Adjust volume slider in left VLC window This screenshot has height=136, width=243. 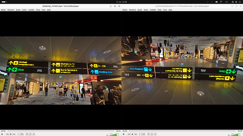coord(114,135)
